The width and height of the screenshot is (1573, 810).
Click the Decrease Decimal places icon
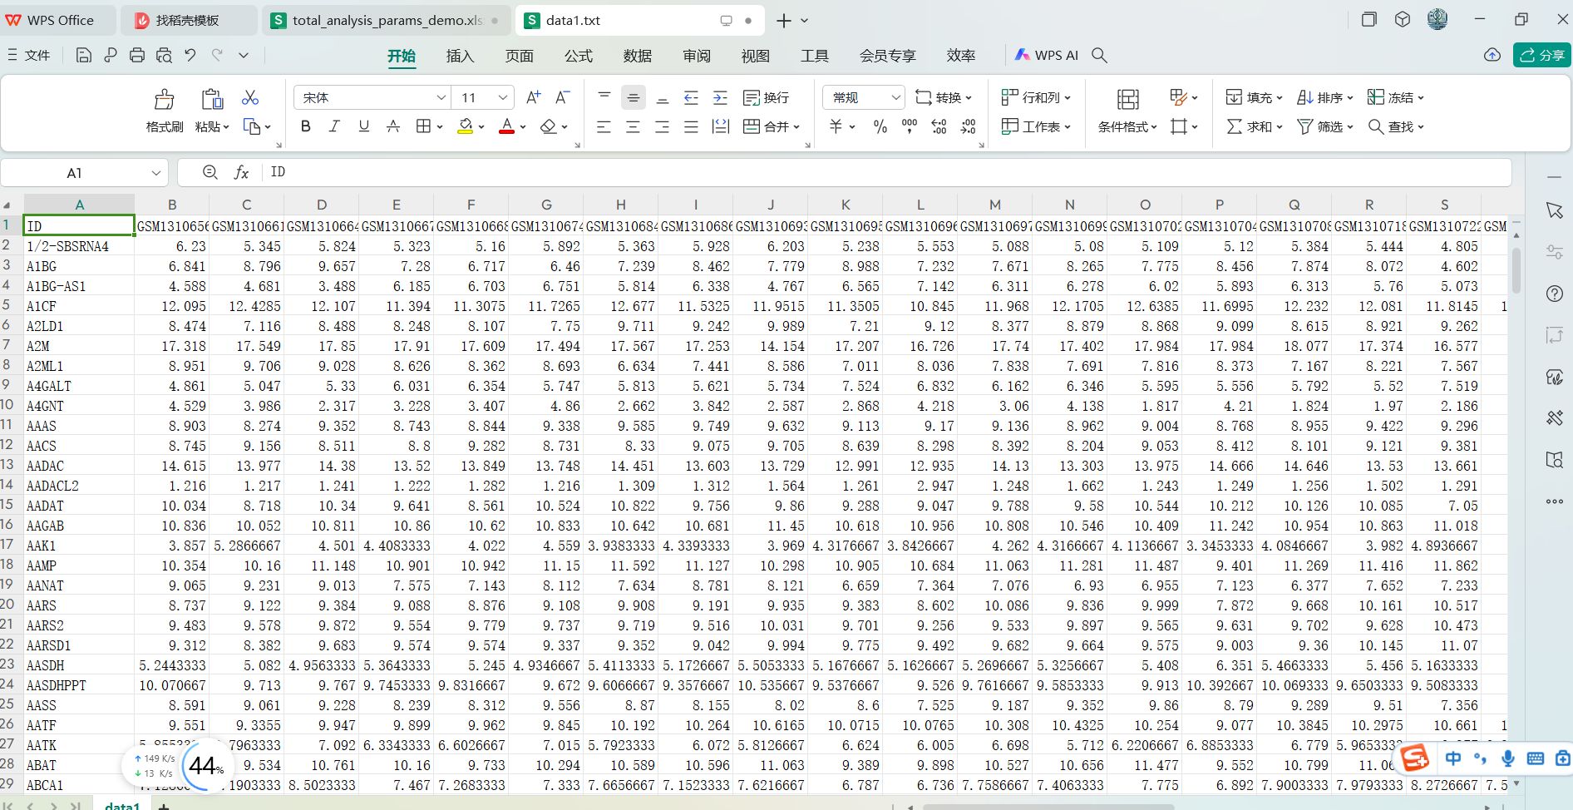pos(969,126)
